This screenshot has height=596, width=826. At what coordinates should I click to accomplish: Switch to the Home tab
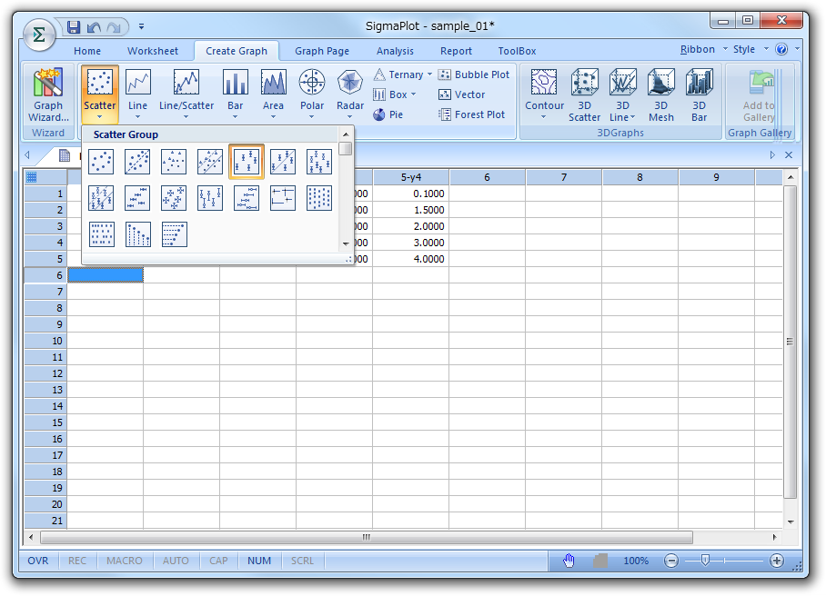click(x=87, y=51)
